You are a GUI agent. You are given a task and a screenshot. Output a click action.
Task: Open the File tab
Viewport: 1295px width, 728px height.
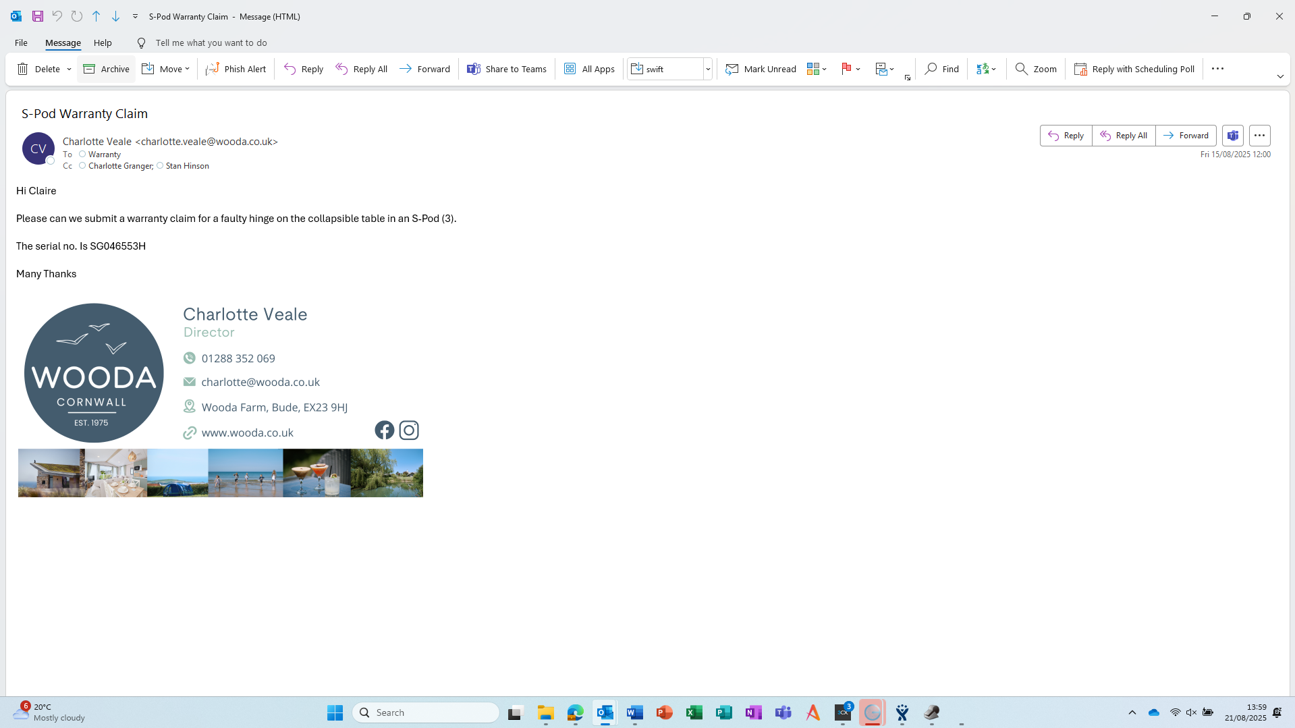click(x=21, y=43)
